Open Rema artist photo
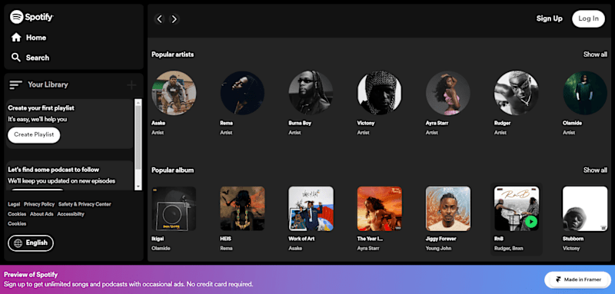Image resolution: width=615 pixels, height=294 pixels. (x=242, y=93)
